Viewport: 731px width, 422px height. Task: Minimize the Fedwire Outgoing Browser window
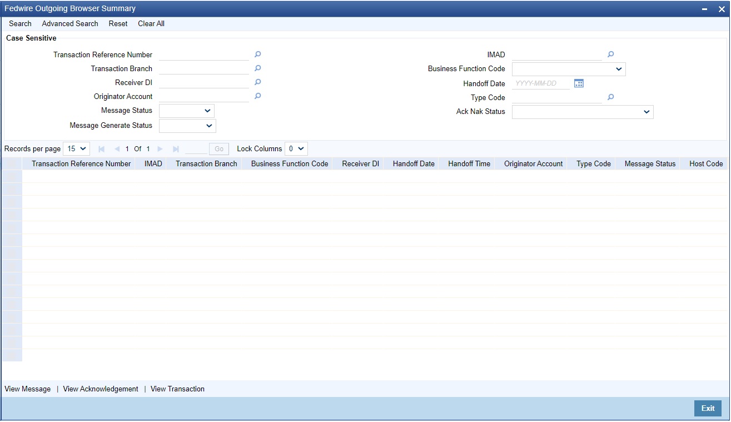click(705, 9)
